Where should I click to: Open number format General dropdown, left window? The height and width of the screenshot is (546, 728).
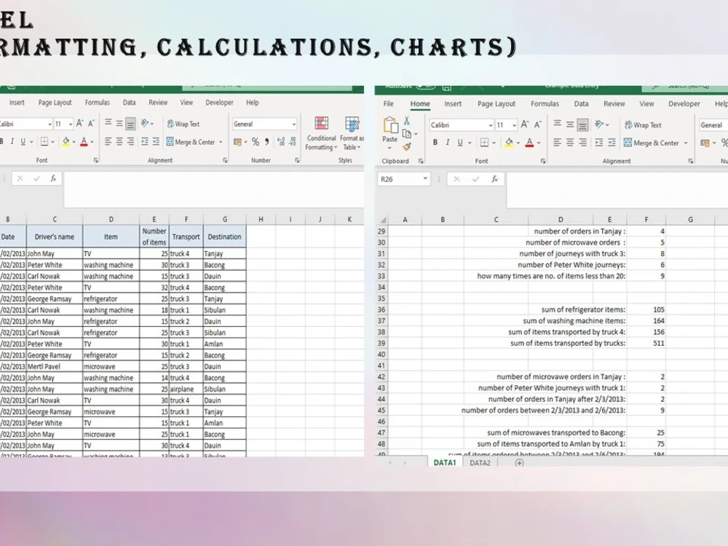point(294,124)
